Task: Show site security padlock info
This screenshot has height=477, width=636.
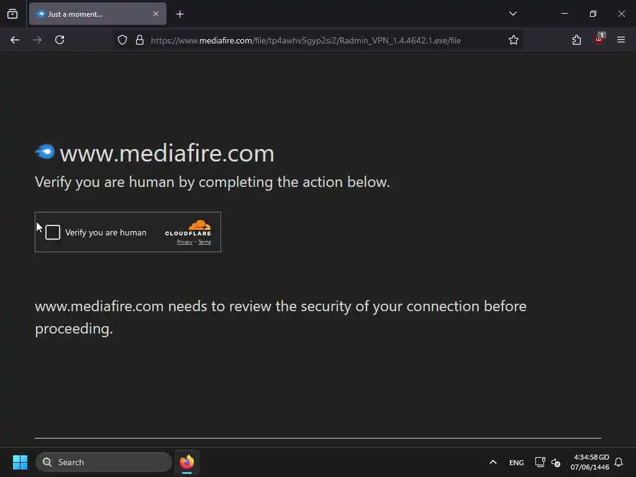Action: 140,40
